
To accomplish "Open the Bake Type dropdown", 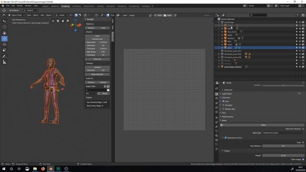I will [284, 133].
